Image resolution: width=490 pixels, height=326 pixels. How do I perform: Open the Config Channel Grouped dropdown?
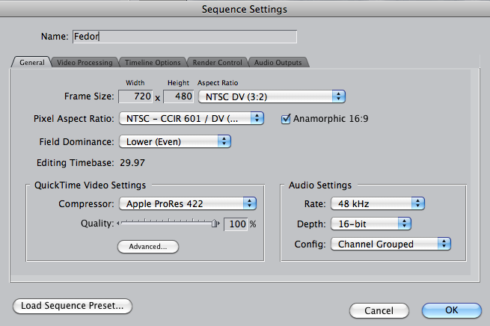391,244
